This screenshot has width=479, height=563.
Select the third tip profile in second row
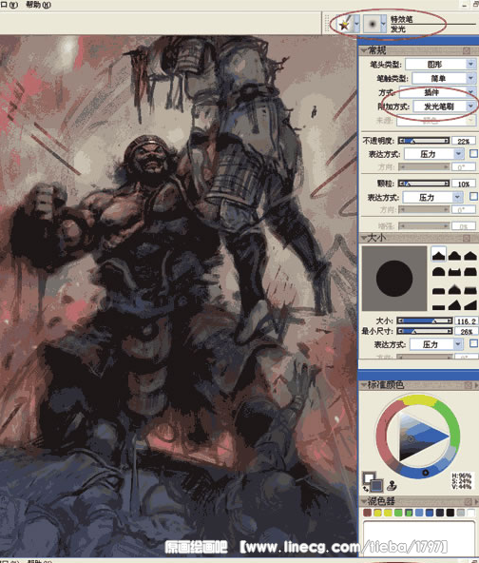470,271
